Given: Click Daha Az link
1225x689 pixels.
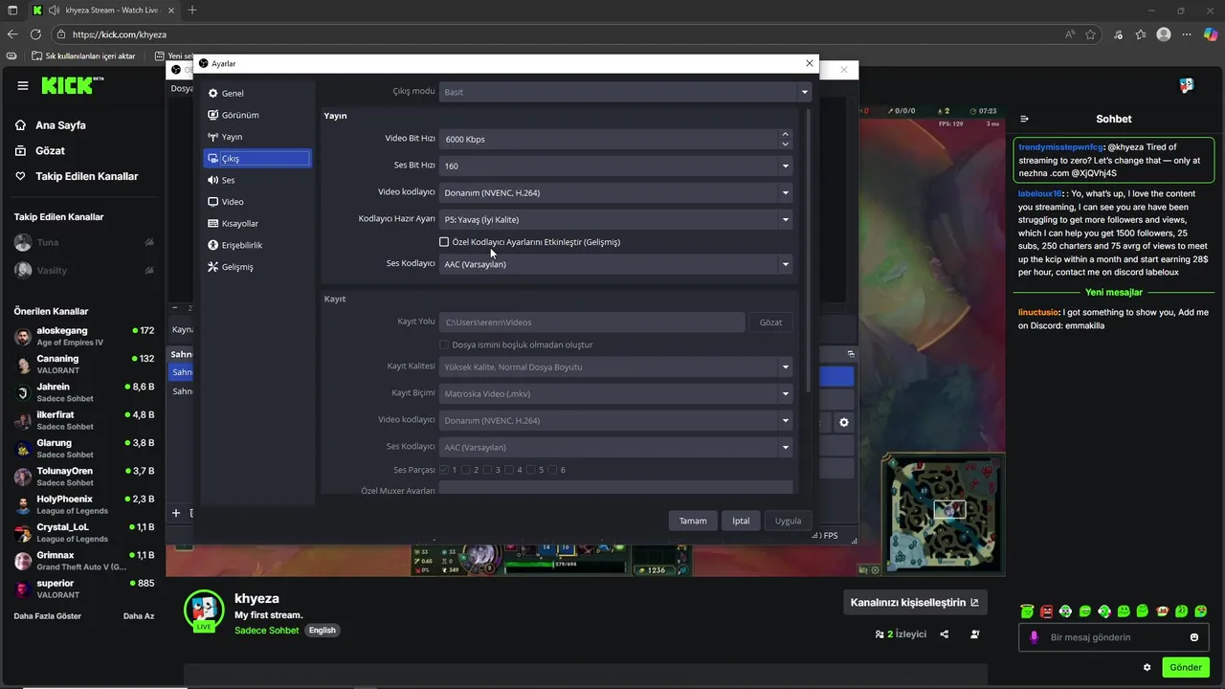Looking at the screenshot, I should (139, 616).
